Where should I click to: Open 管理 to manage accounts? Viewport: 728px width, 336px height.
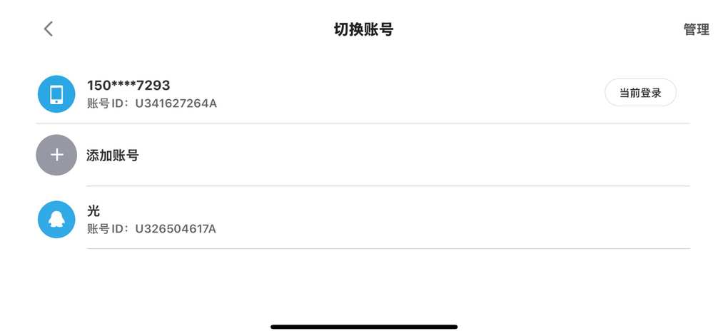coord(696,29)
